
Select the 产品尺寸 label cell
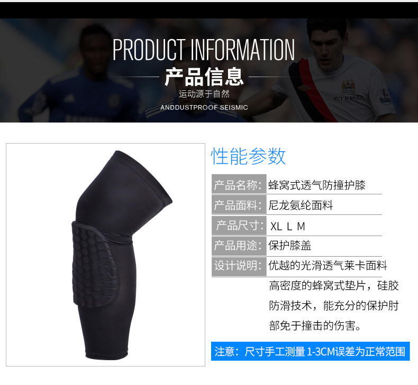coord(239,226)
